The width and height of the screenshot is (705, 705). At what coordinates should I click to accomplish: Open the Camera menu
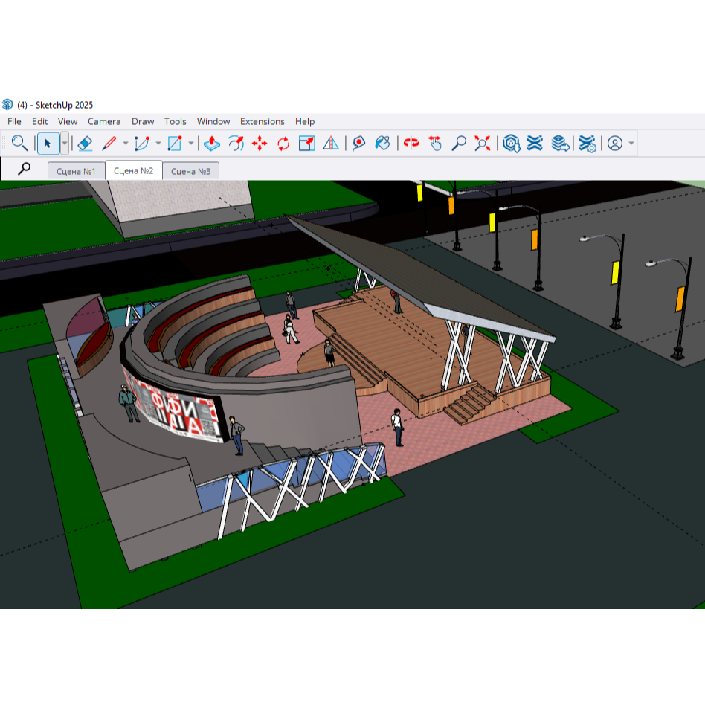[104, 121]
